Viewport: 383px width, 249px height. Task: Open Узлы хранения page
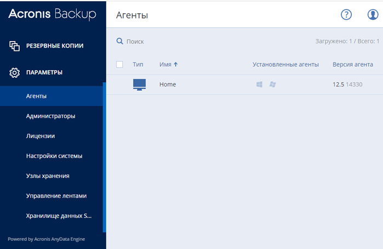pyautogui.click(x=48, y=176)
